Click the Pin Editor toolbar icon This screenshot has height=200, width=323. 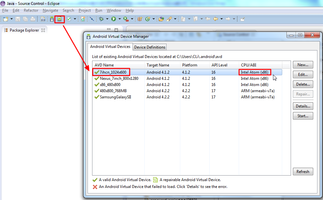(242, 19)
